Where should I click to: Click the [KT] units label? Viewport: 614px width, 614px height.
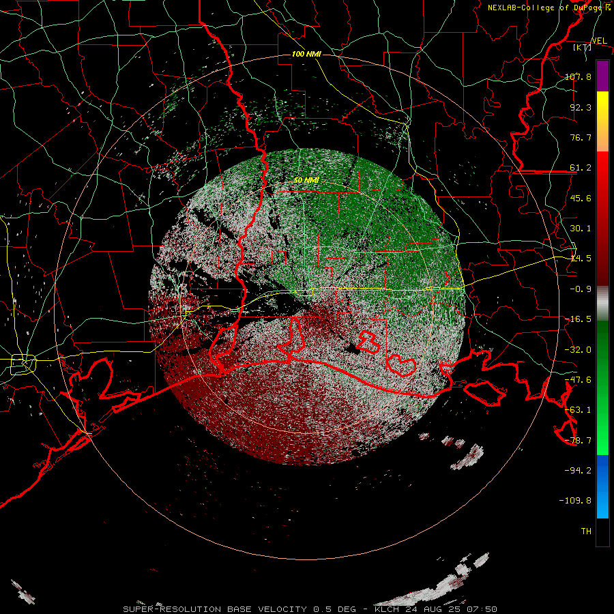[x=582, y=47]
